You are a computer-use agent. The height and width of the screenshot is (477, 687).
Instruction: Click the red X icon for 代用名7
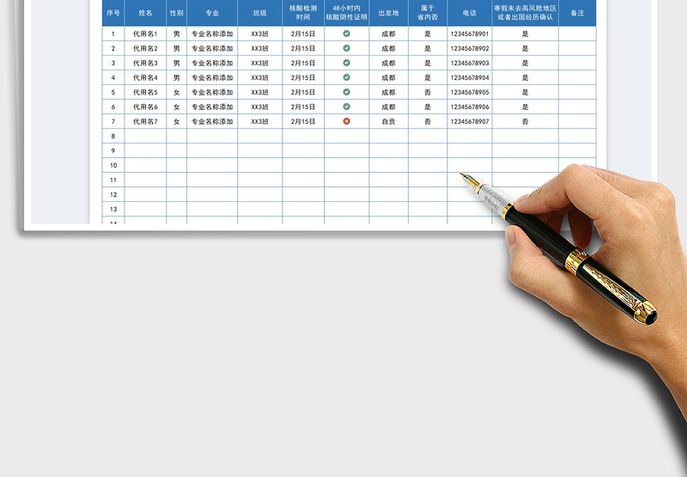tap(347, 121)
